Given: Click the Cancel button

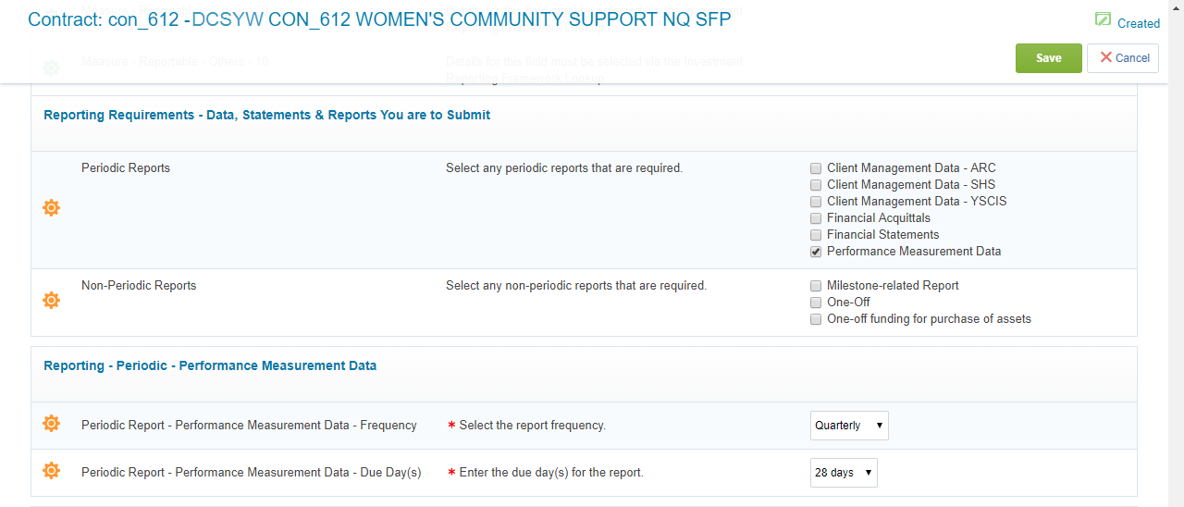Looking at the screenshot, I should pos(1123,57).
